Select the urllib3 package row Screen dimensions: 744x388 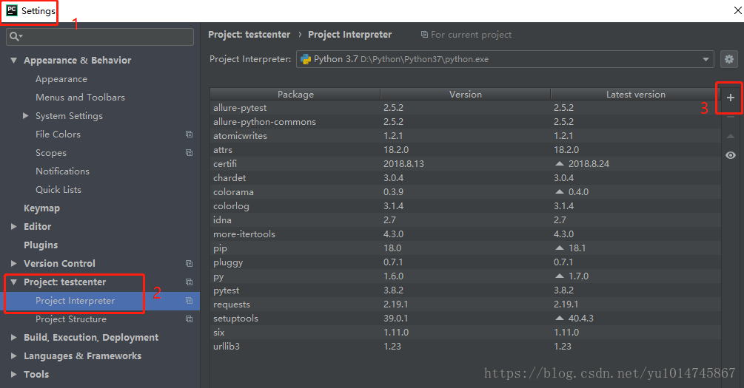point(466,347)
